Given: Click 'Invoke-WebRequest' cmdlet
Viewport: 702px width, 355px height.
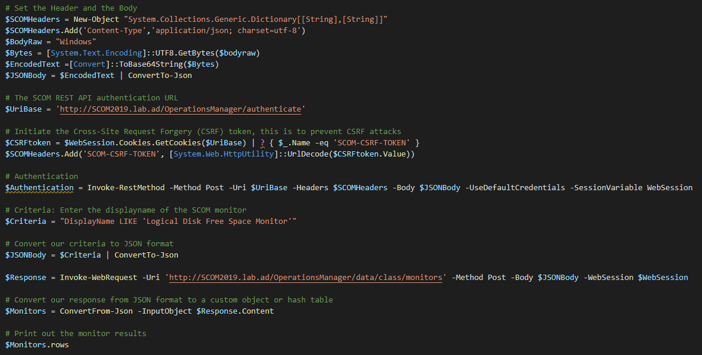Looking at the screenshot, I should click(99, 277).
